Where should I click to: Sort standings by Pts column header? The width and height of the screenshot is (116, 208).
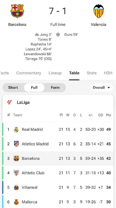pos(108,115)
